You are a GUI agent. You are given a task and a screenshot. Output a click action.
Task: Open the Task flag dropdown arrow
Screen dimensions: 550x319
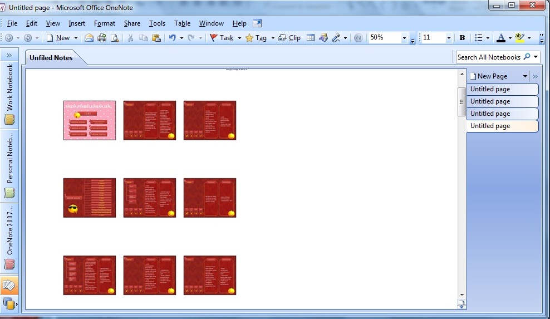click(x=239, y=38)
